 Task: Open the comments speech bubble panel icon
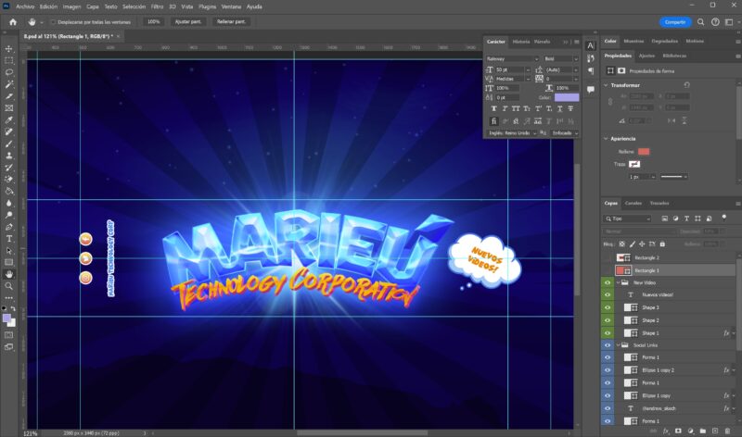coord(591,89)
